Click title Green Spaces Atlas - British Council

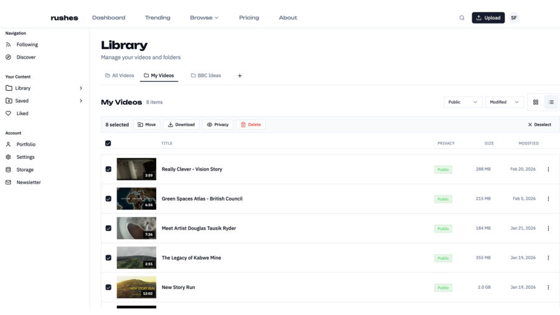tap(202, 199)
